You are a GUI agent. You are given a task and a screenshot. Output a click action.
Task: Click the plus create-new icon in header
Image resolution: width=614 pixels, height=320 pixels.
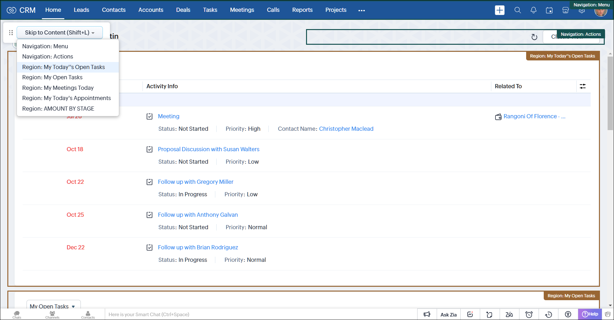pyautogui.click(x=499, y=10)
